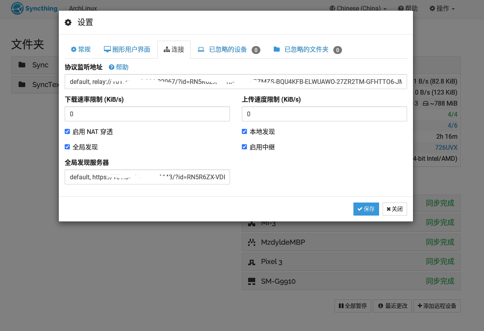Click 最近更改 button
The height and width of the screenshot is (331, 484).
pyautogui.click(x=392, y=306)
